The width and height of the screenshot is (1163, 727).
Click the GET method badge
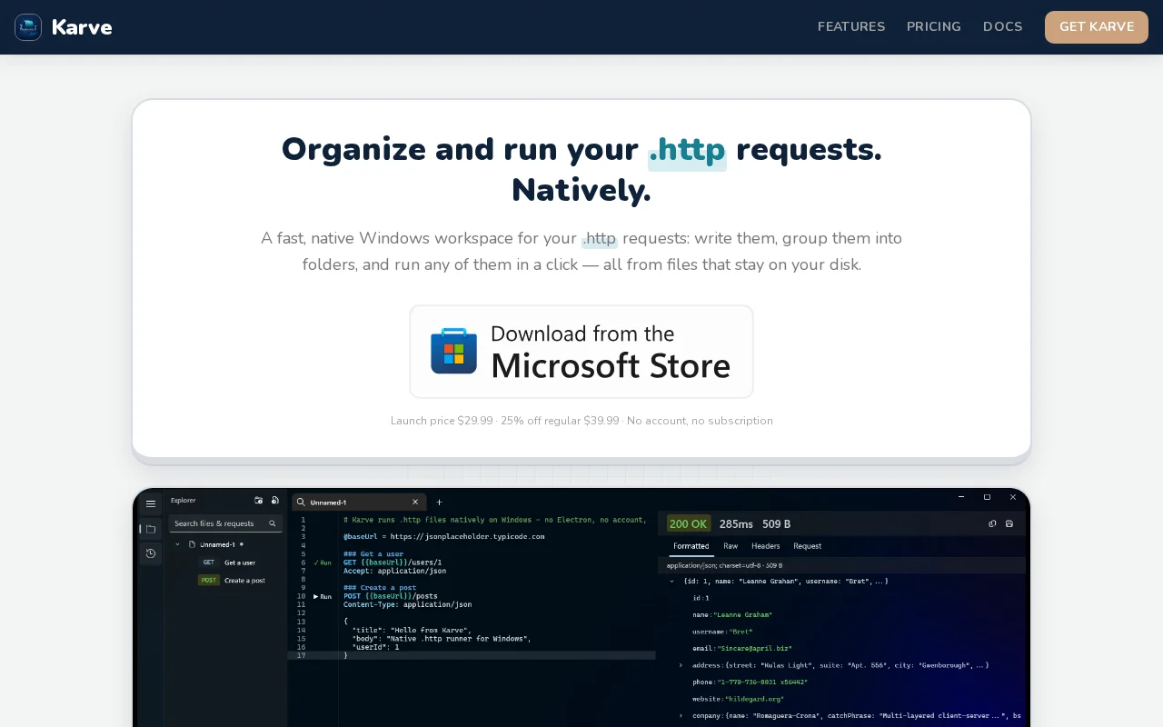pyautogui.click(x=209, y=563)
